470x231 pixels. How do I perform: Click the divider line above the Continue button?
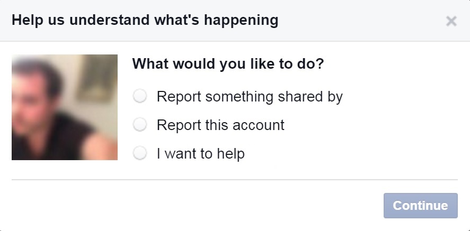point(234,180)
